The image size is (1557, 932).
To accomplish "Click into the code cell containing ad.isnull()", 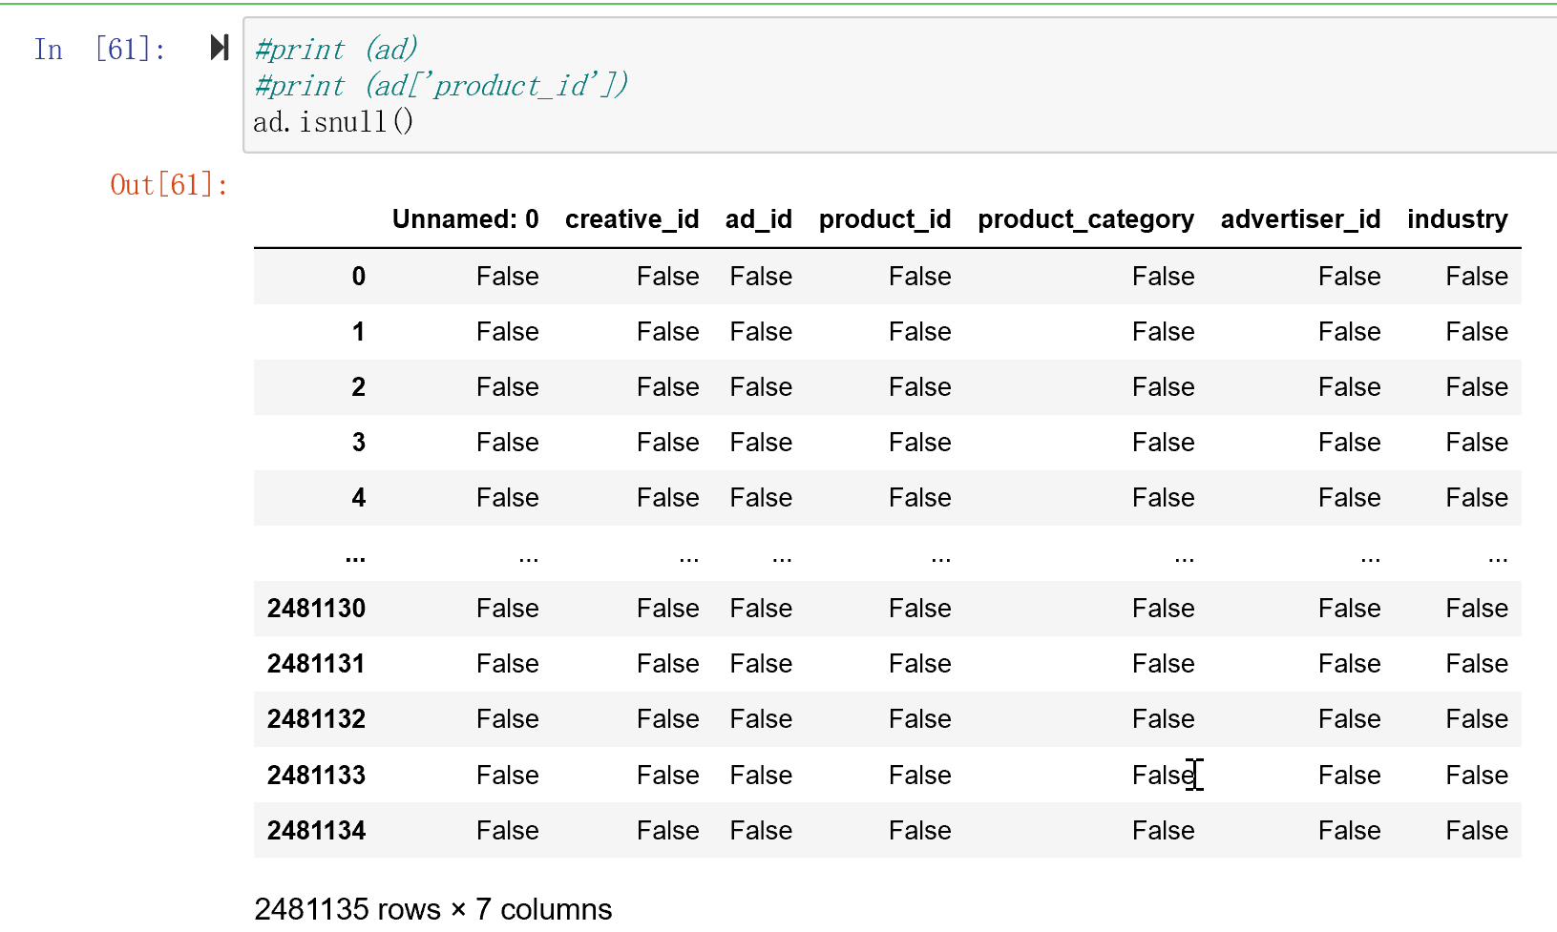I will point(900,85).
